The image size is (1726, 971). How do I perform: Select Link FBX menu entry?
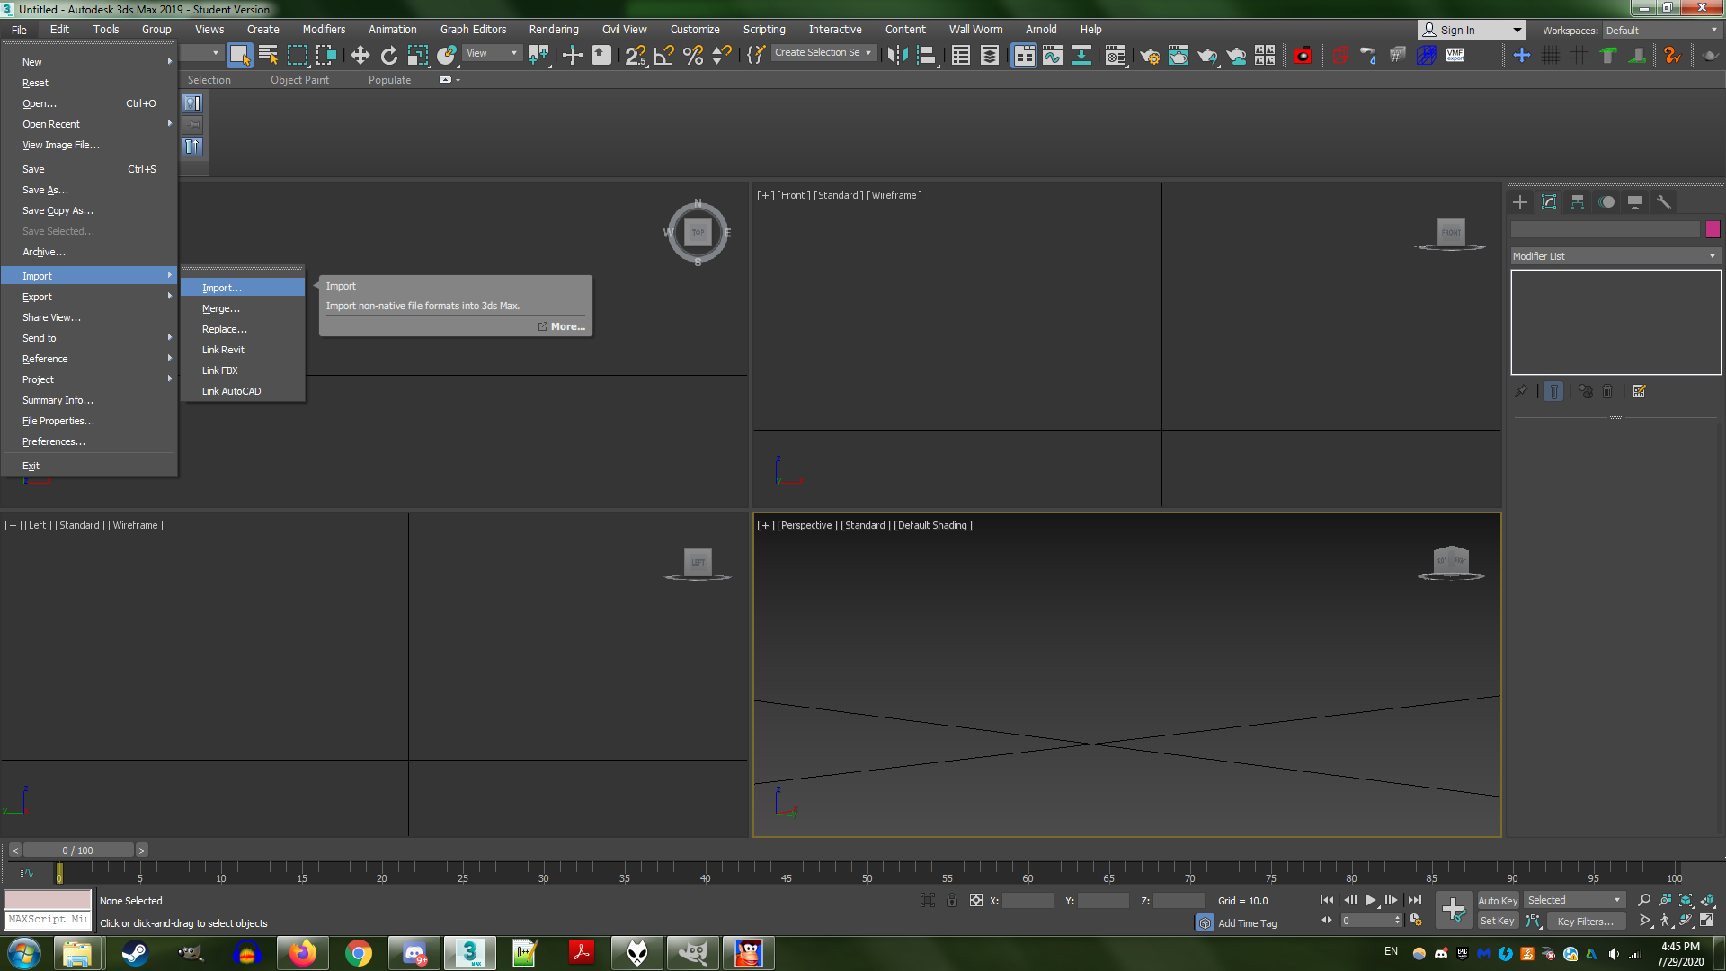[243, 370]
